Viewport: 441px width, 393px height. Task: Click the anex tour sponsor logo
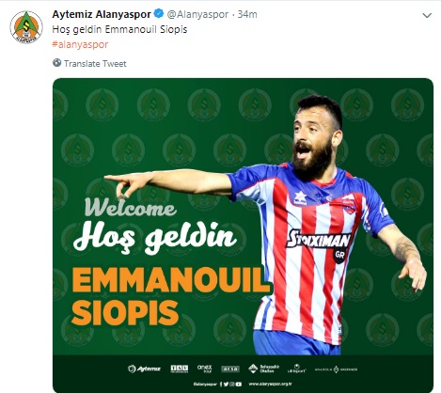[x=205, y=369]
